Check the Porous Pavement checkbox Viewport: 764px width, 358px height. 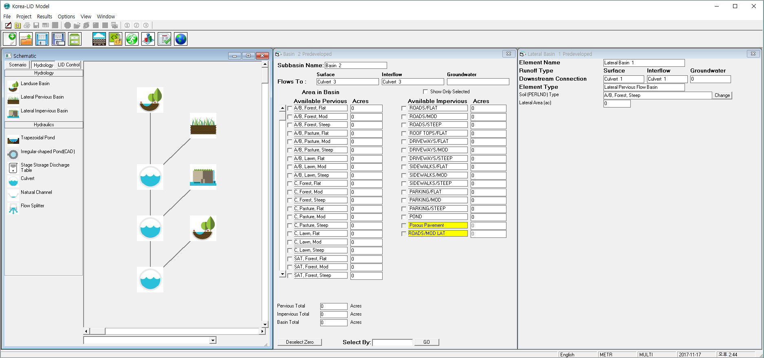tap(404, 226)
